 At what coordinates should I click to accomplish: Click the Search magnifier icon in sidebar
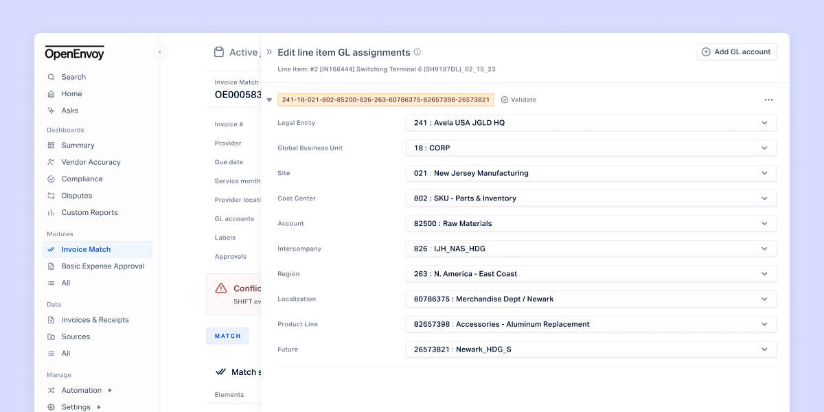51,77
